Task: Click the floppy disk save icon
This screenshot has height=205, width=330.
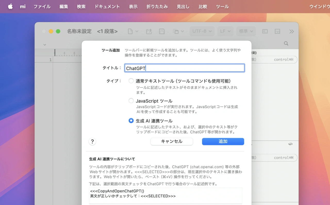Action: 162,31
